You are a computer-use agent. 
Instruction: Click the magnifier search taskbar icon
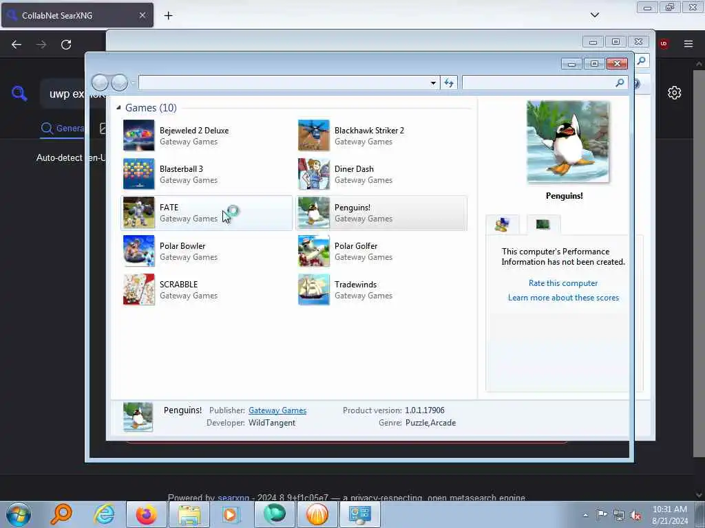(x=61, y=514)
